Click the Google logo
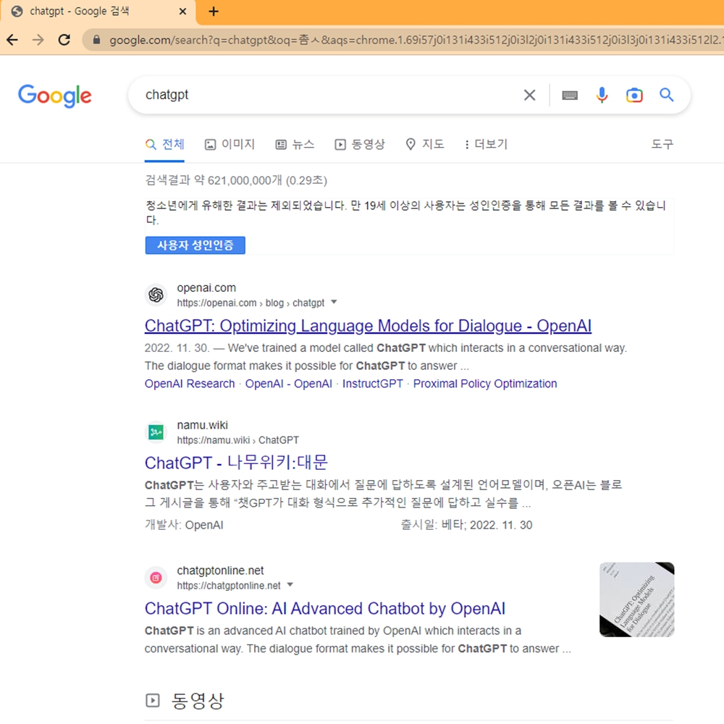The height and width of the screenshot is (724, 724). click(55, 96)
